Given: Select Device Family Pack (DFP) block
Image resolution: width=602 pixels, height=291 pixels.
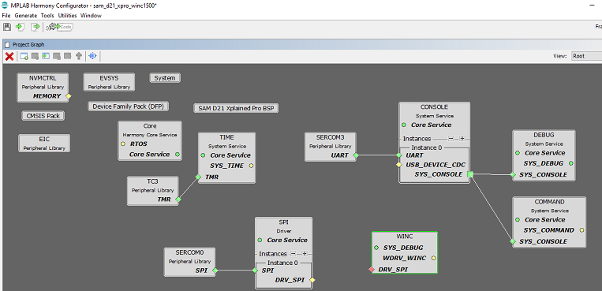Looking at the screenshot, I should point(129,106).
